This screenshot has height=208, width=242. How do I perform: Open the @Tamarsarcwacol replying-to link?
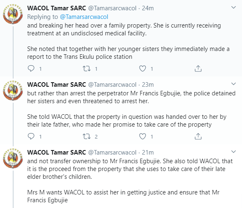(x=84, y=17)
